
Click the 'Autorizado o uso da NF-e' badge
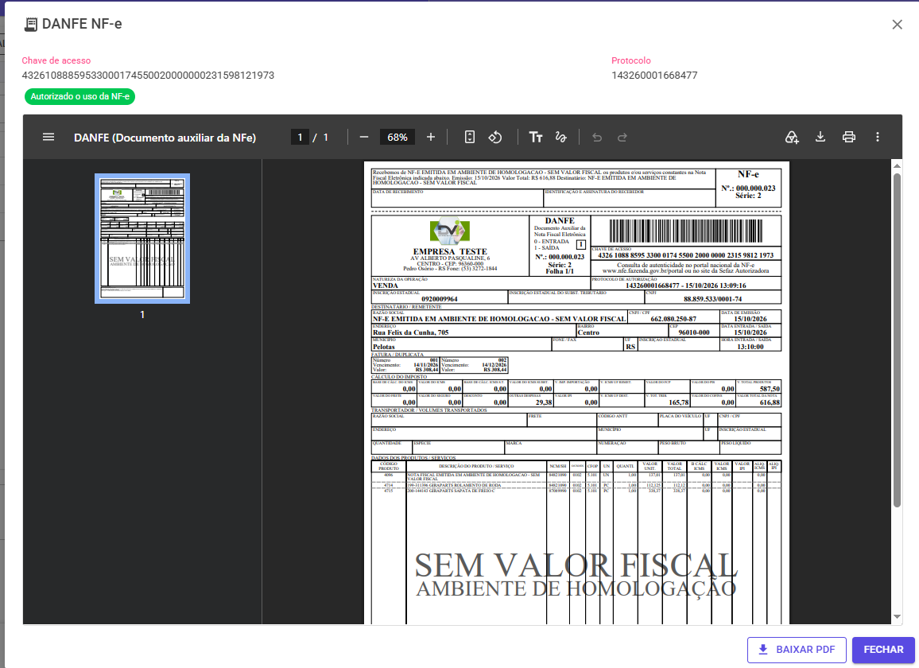79,96
